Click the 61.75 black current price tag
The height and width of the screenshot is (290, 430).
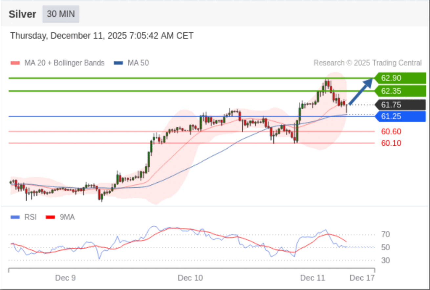pyautogui.click(x=400, y=105)
